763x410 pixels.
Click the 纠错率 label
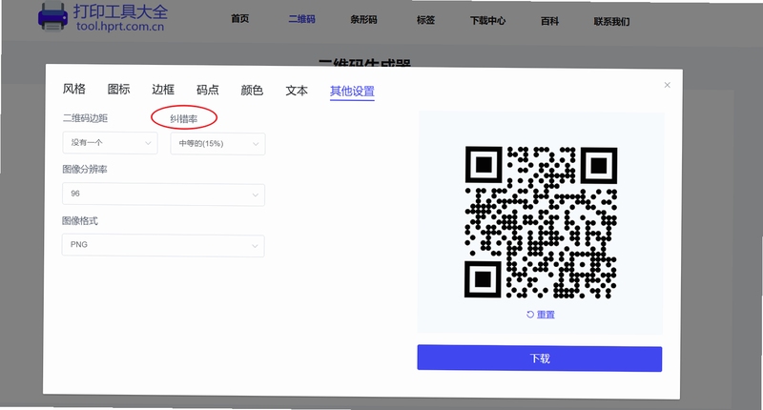183,118
